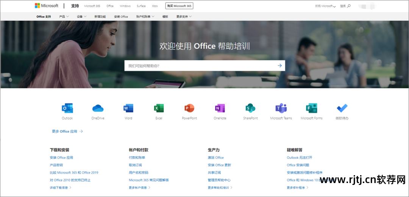Expand the 产品 dropdown menu

tap(64, 17)
